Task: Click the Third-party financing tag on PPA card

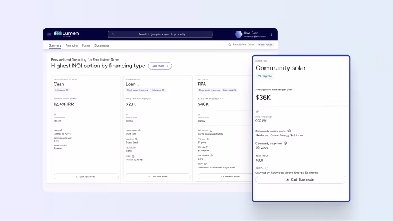Action: coord(209,90)
